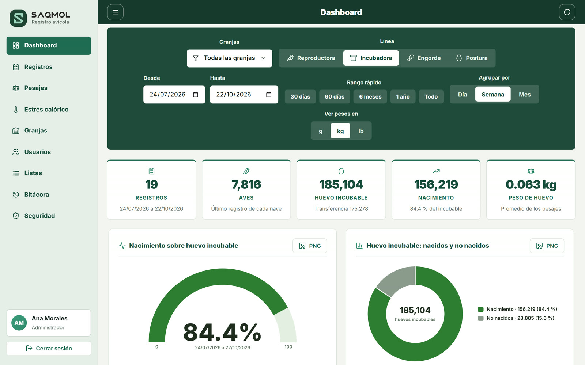Show weights in kg

340,131
